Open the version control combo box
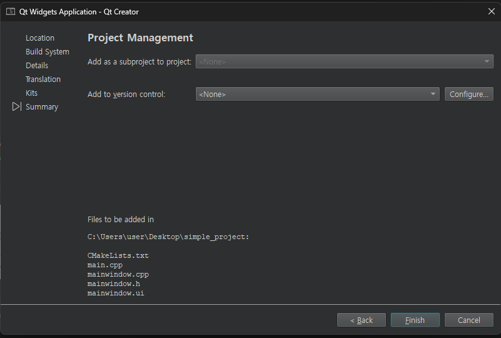The height and width of the screenshot is (338, 501). click(317, 95)
